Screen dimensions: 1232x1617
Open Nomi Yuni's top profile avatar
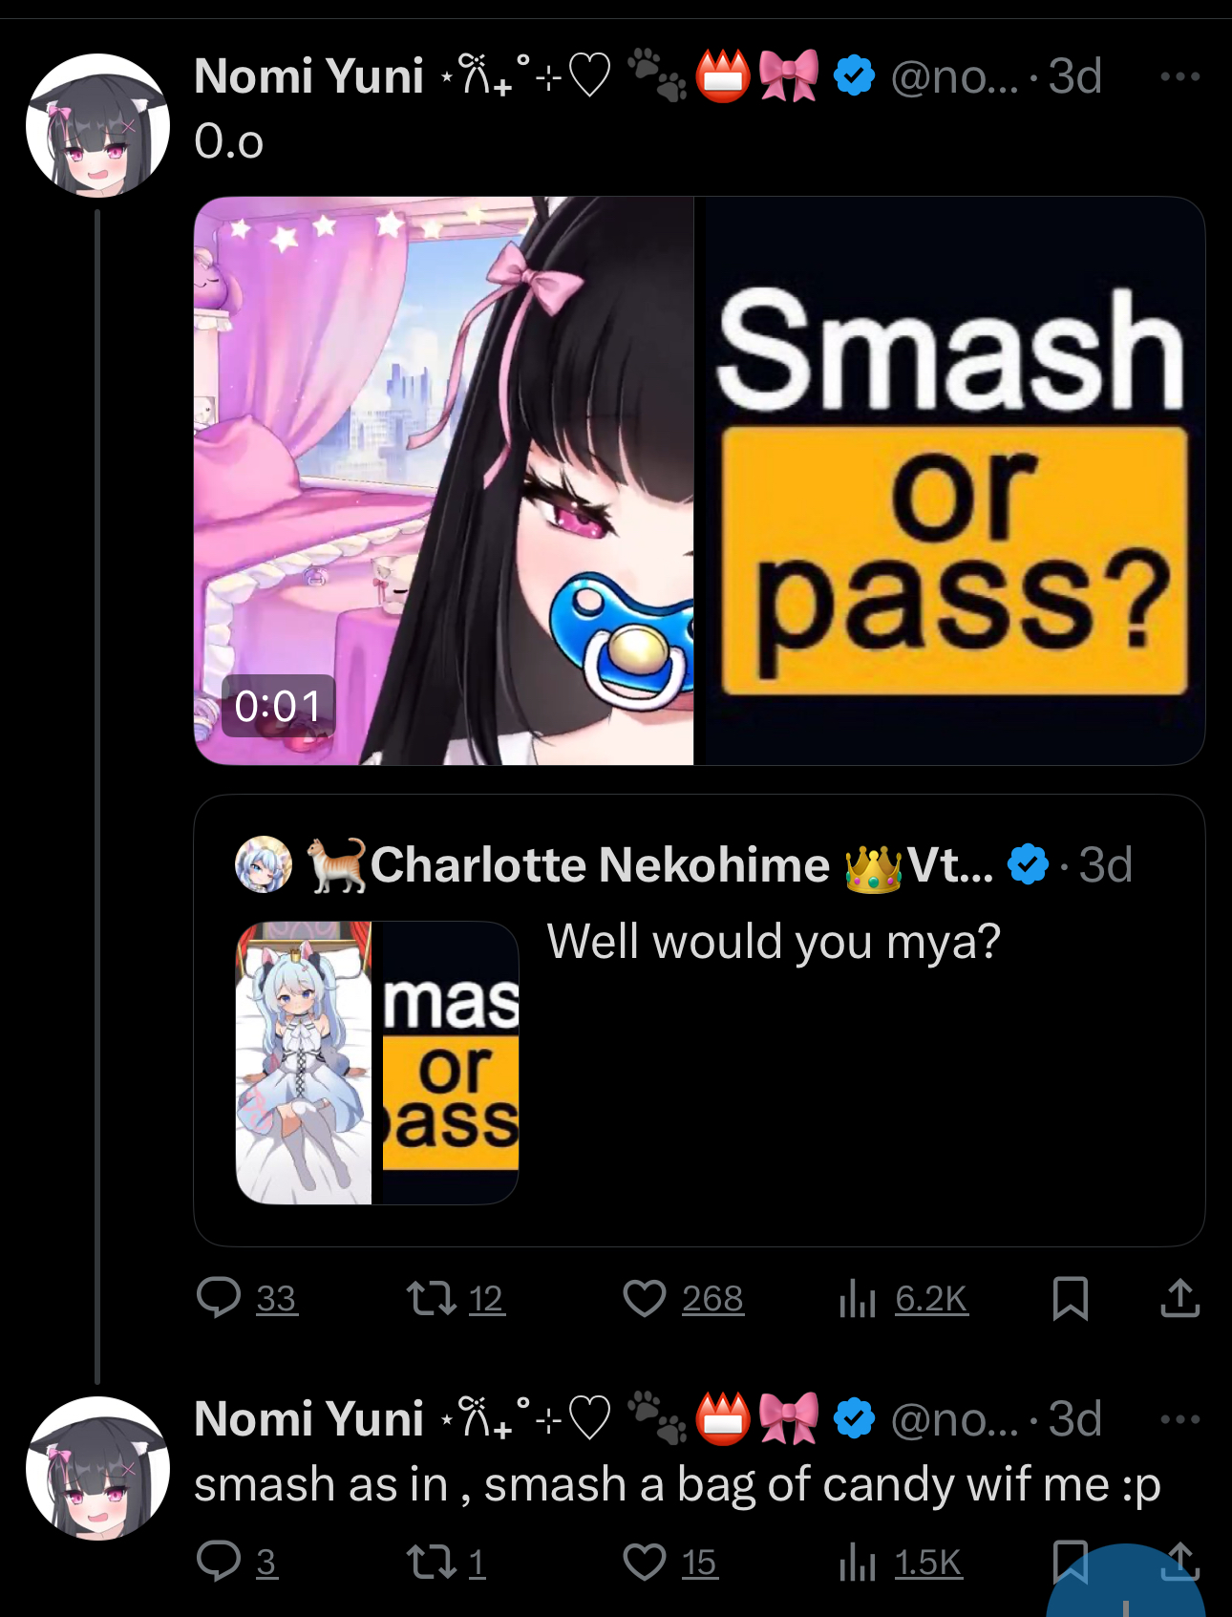coord(97,125)
